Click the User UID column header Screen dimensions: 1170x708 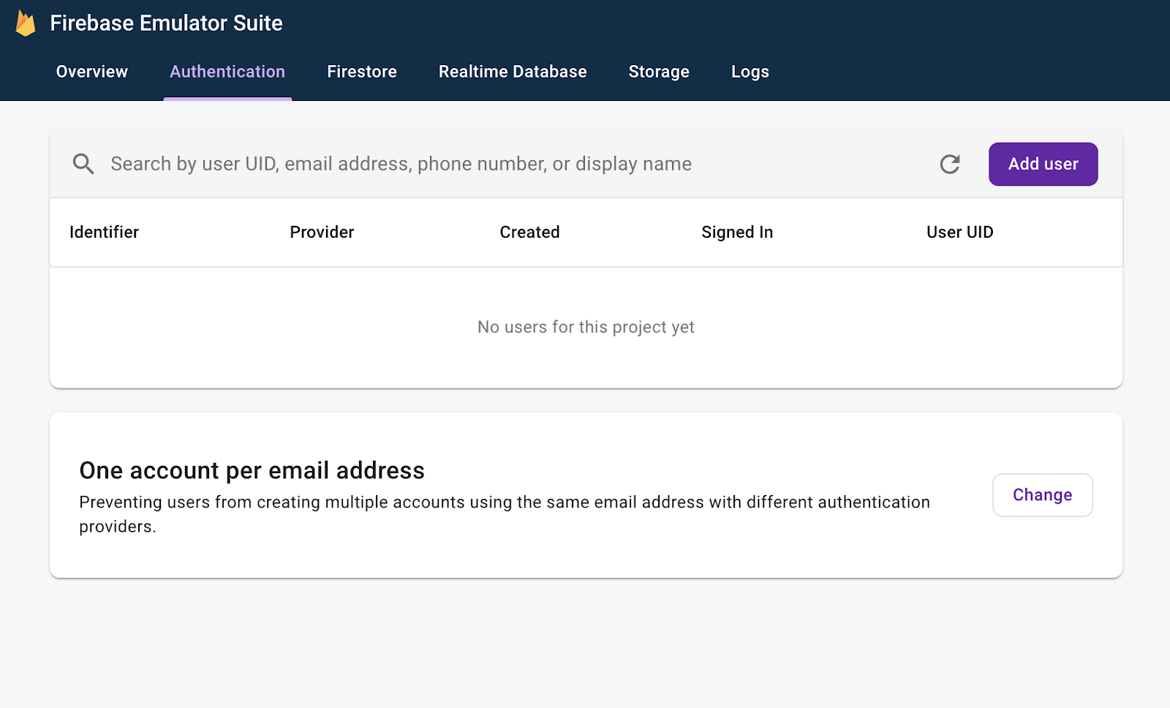[x=959, y=233]
